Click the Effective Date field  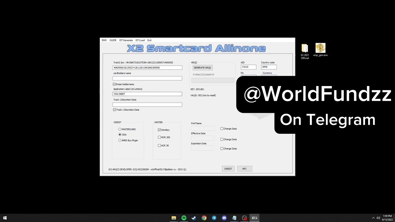click(x=203, y=138)
